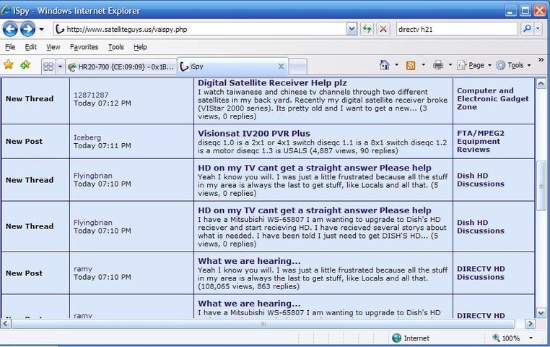
Task: Click the vertical scrollbar thumb
Action: [x=541, y=186]
